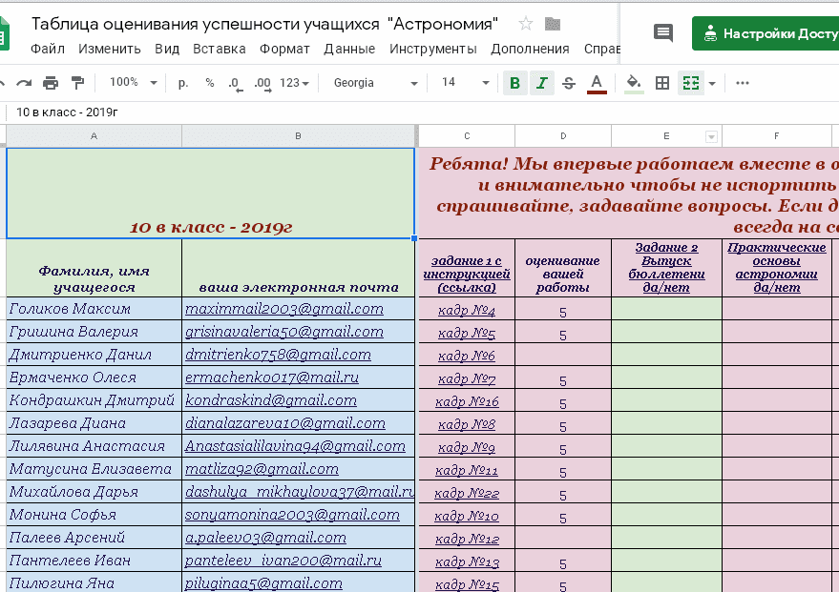Decrease decimal places button
Viewport: 839px width, 592px height.
tap(235, 83)
